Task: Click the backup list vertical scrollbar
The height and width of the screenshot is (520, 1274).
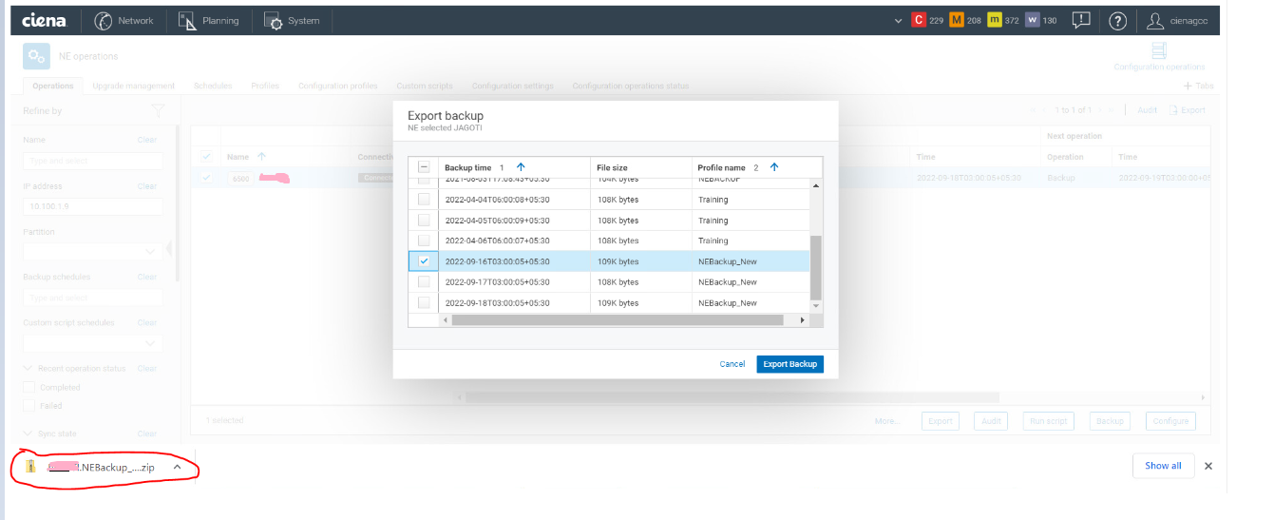Action: tap(814, 266)
